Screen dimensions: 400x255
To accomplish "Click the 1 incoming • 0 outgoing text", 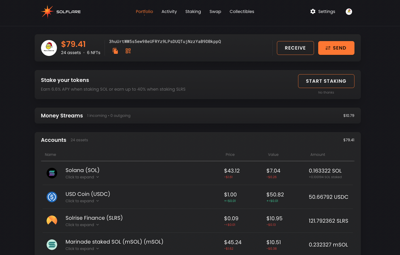I will 109,116.
